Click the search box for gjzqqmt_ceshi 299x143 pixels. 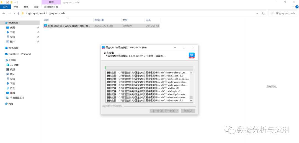[283, 13]
